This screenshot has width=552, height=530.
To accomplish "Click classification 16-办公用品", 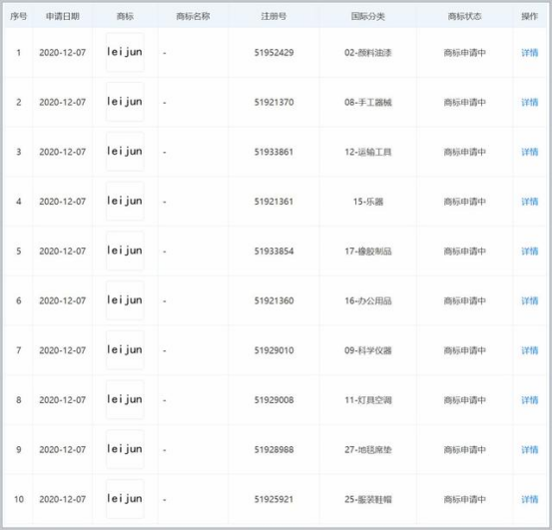I will tap(368, 300).
